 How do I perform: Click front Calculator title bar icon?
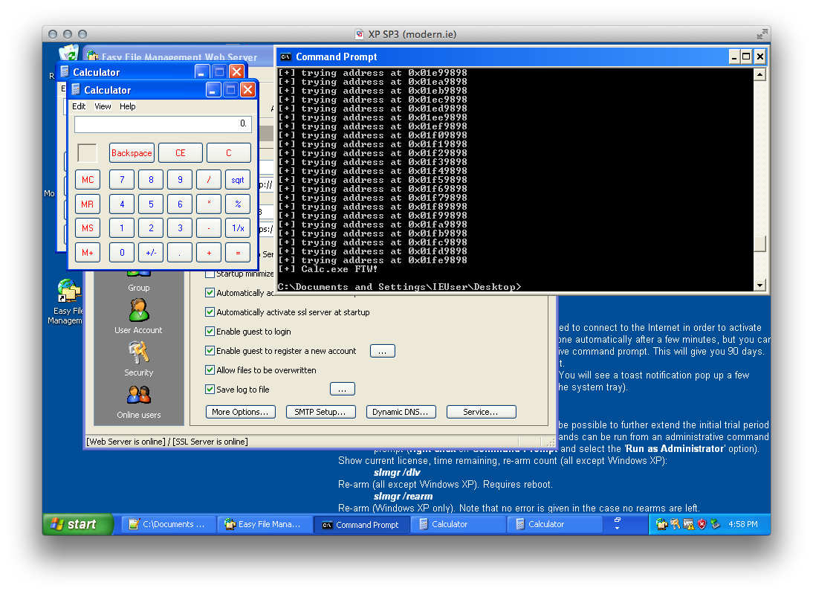click(x=76, y=90)
